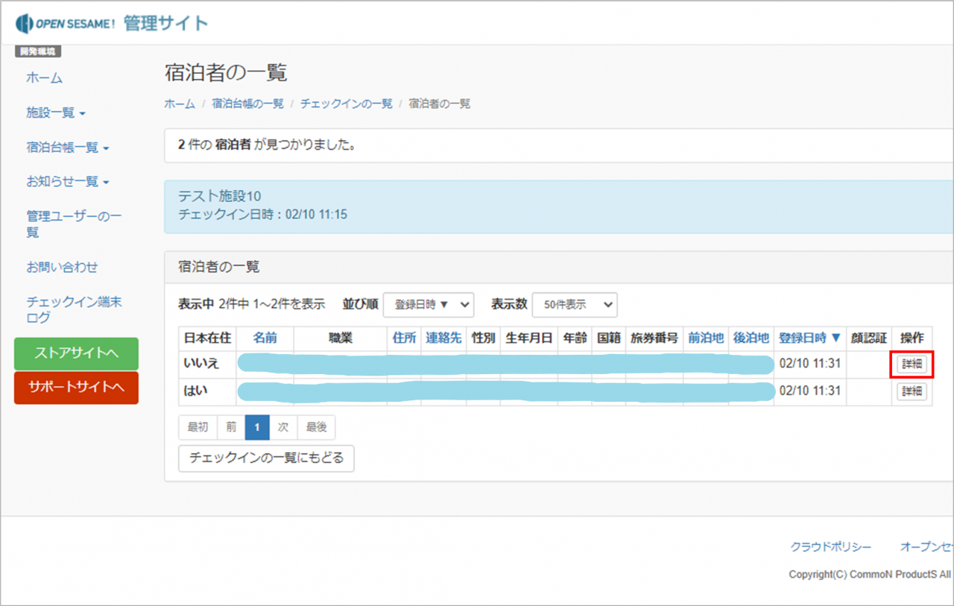Click 詳細 button in second guest row
954x606 pixels.
[912, 391]
